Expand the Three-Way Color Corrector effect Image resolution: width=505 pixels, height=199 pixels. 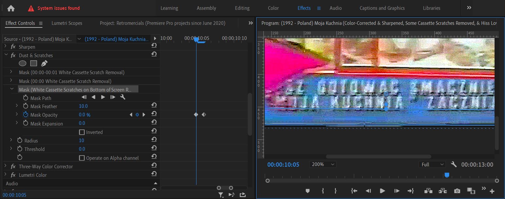[x=5, y=166]
